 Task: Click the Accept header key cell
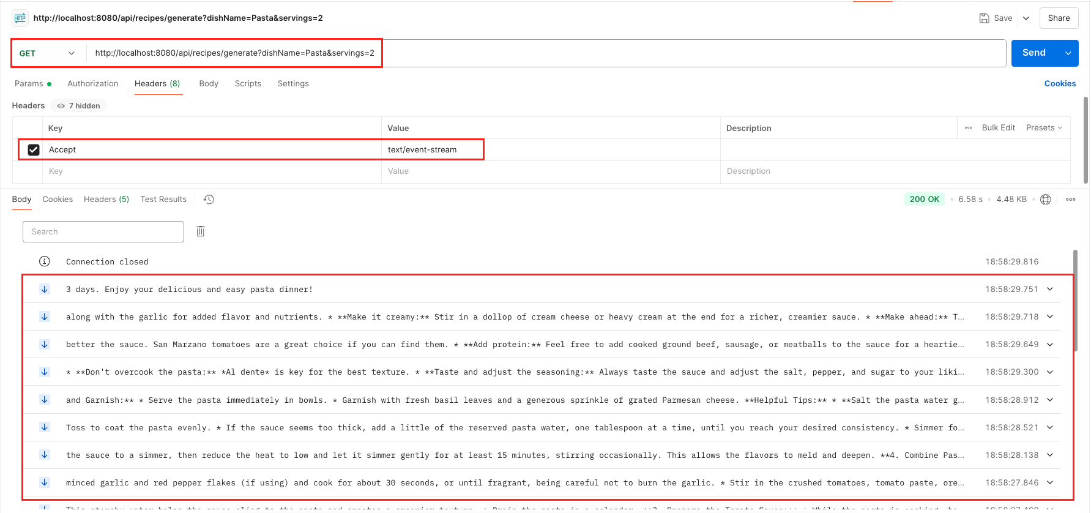(212, 149)
